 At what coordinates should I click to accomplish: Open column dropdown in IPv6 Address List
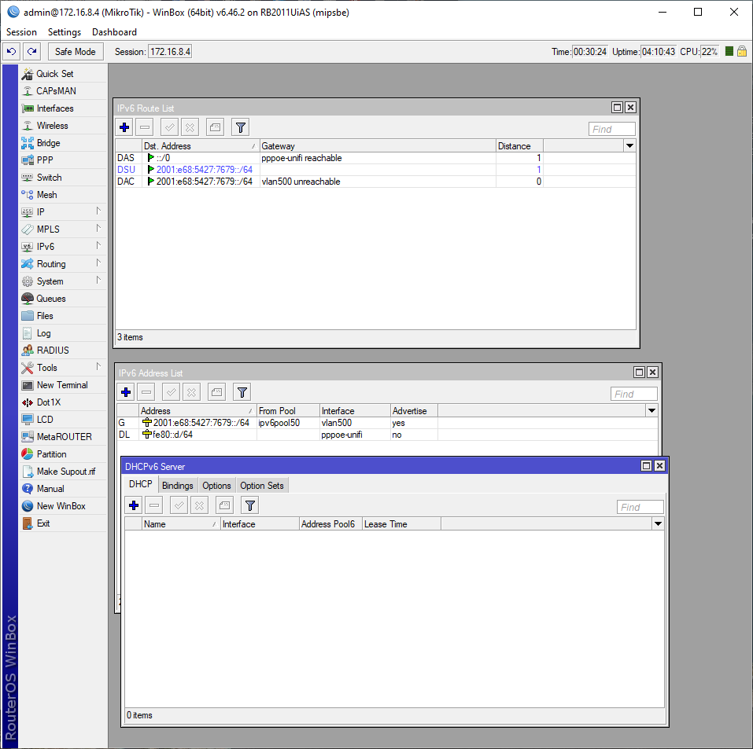pyautogui.click(x=651, y=411)
